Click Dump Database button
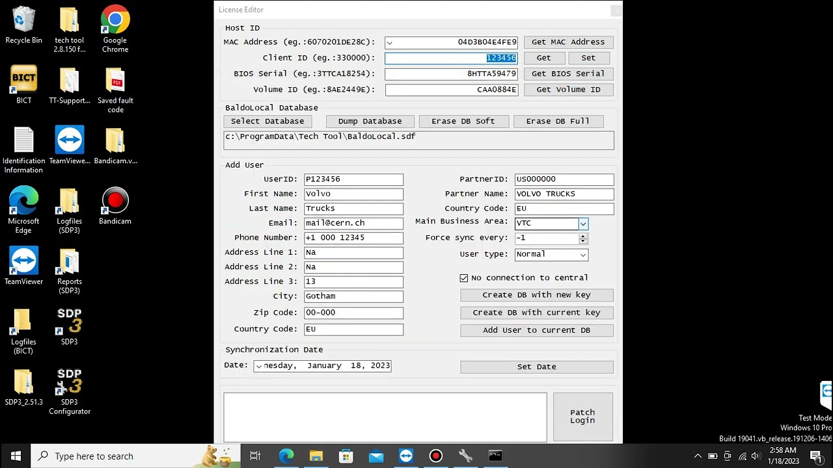This screenshot has height=468, width=833. 370,122
